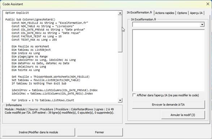Click in the large IA request text area
The image size is (212, 139).
pos(168,60)
